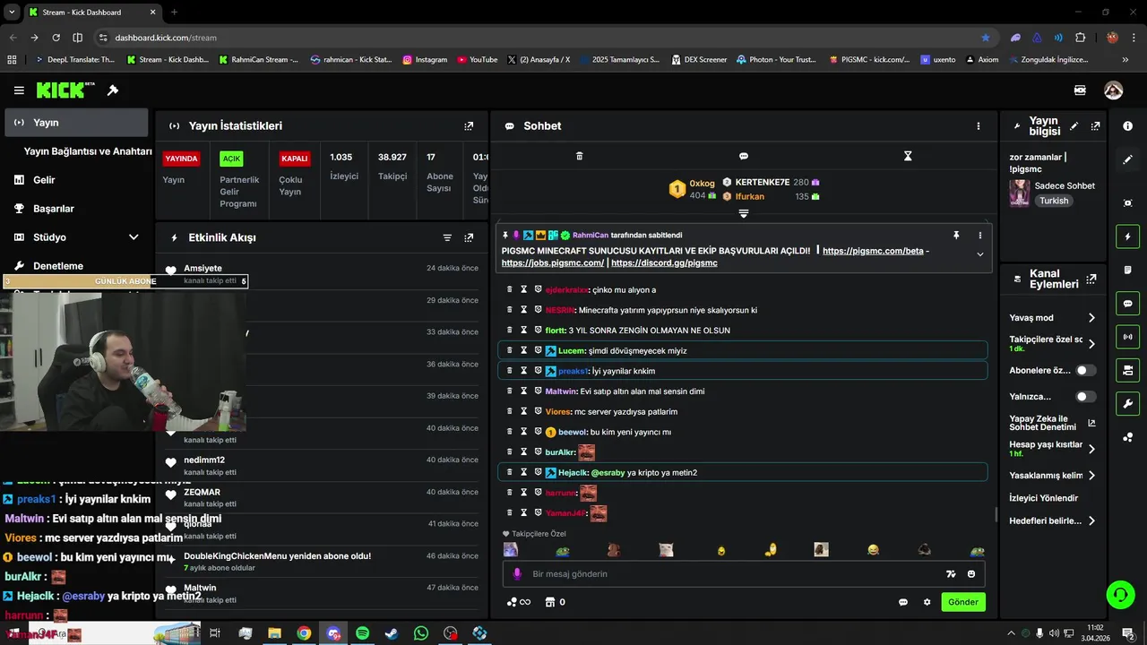Open the emoji picker in message box
1147x645 pixels.
pos(971,574)
